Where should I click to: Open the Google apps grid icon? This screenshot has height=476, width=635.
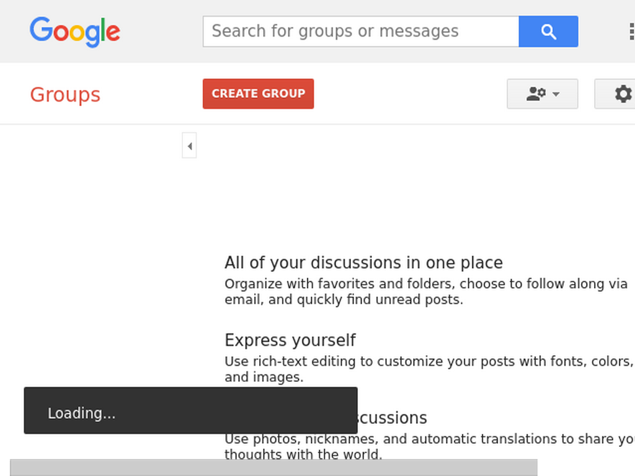pyautogui.click(x=631, y=32)
